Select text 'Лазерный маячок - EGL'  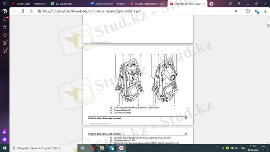[x=125, y=141]
